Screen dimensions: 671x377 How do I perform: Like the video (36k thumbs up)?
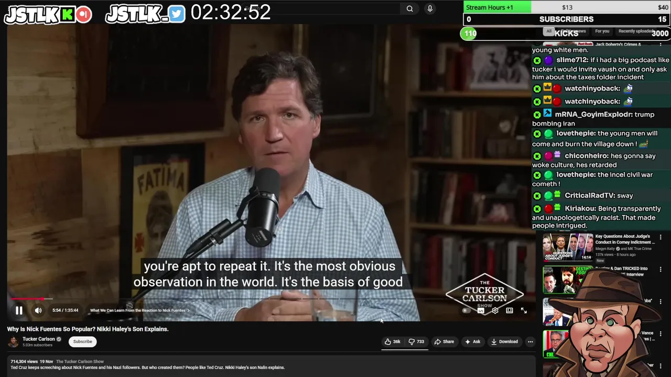coord(393,341)
